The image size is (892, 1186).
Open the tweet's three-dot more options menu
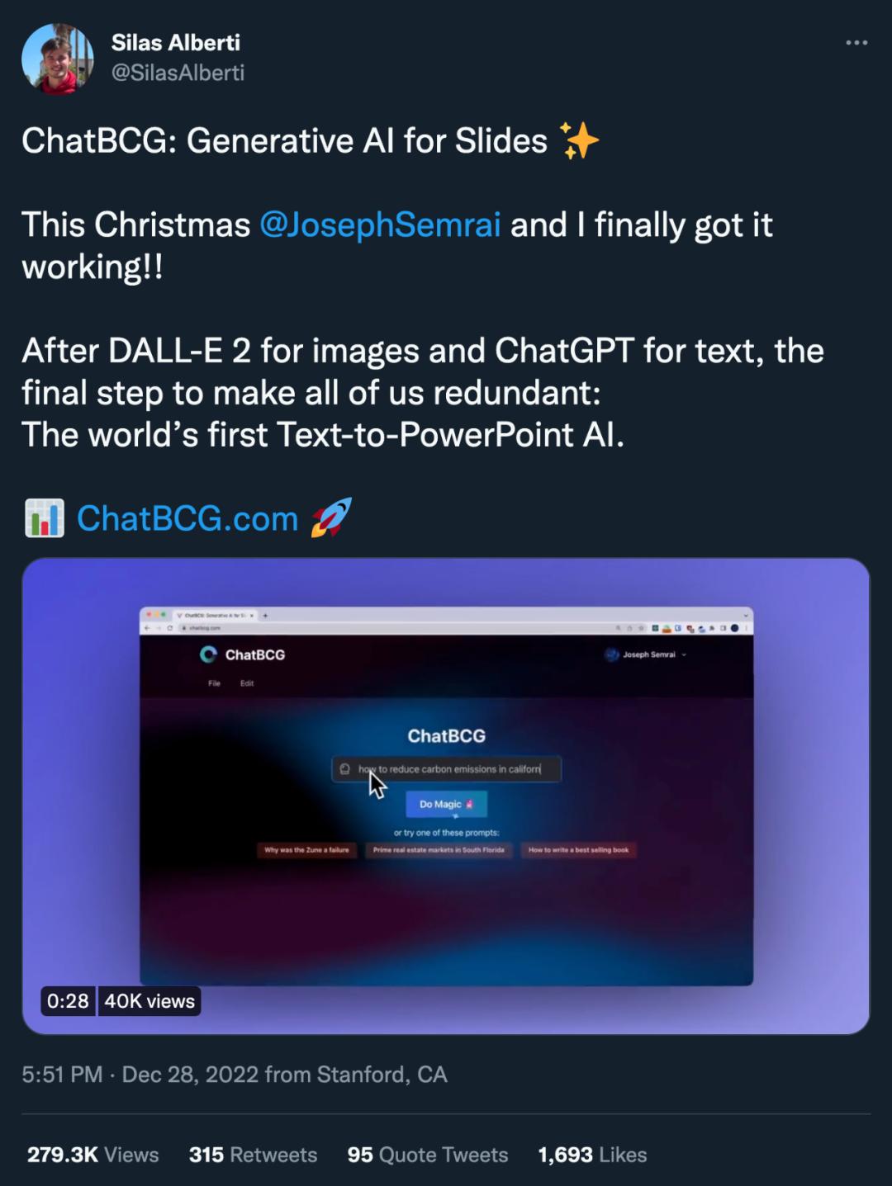point(856,43)
